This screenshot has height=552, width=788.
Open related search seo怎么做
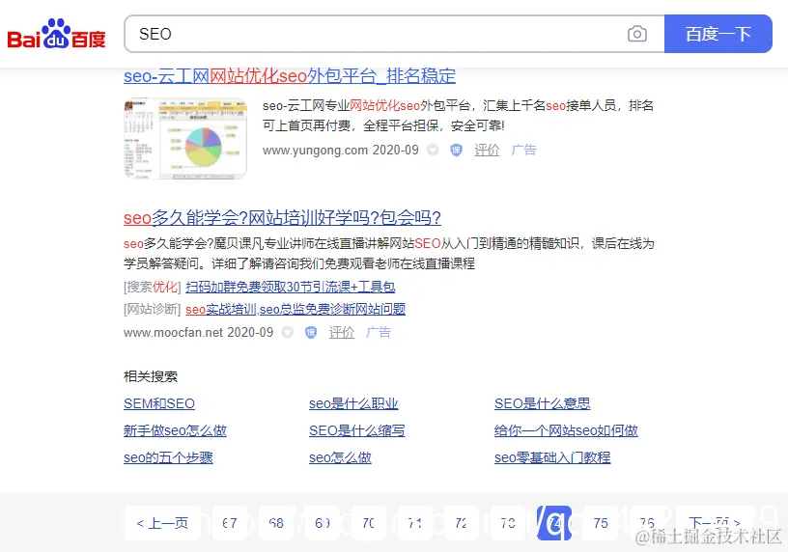pos(340,457)
